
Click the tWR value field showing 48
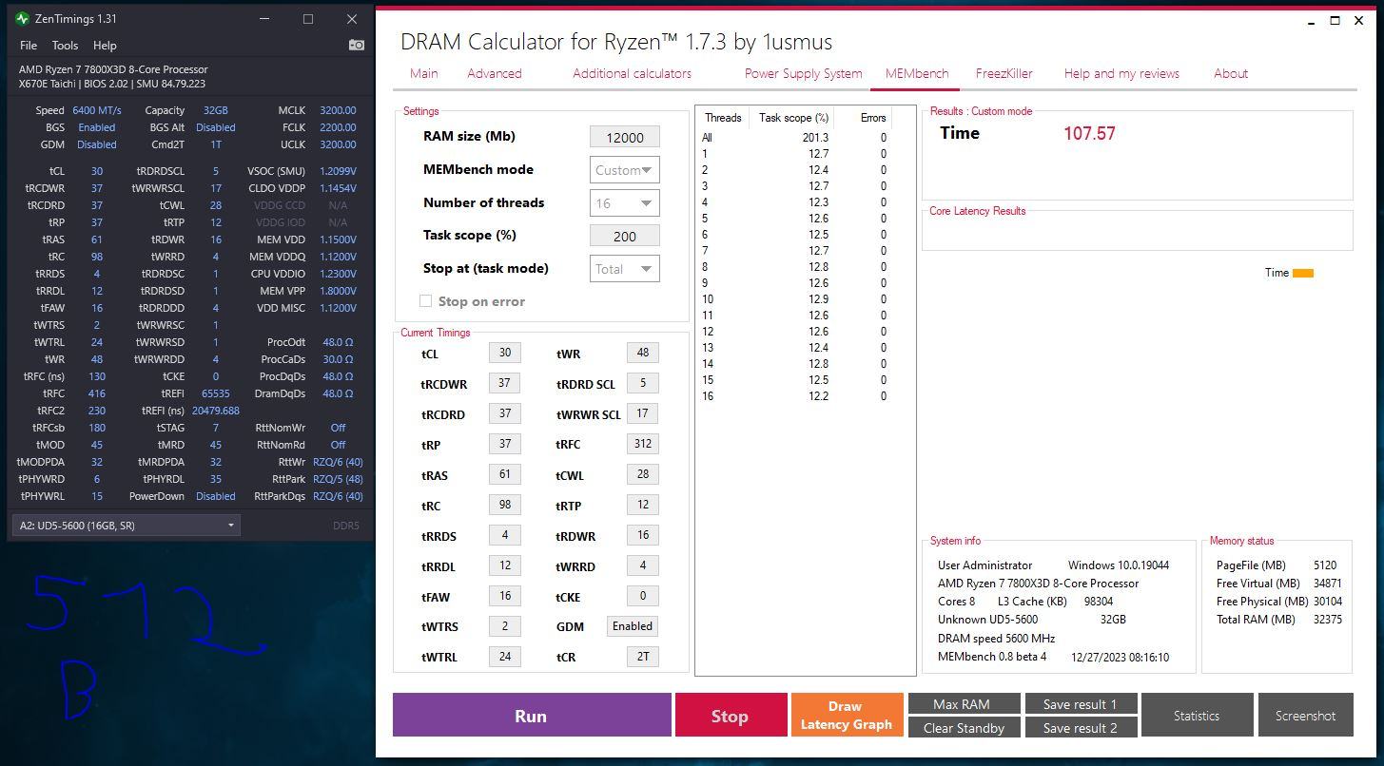point(643,353)
